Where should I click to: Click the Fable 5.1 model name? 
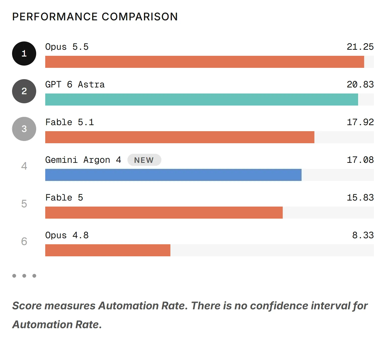[x=70, y=122]
